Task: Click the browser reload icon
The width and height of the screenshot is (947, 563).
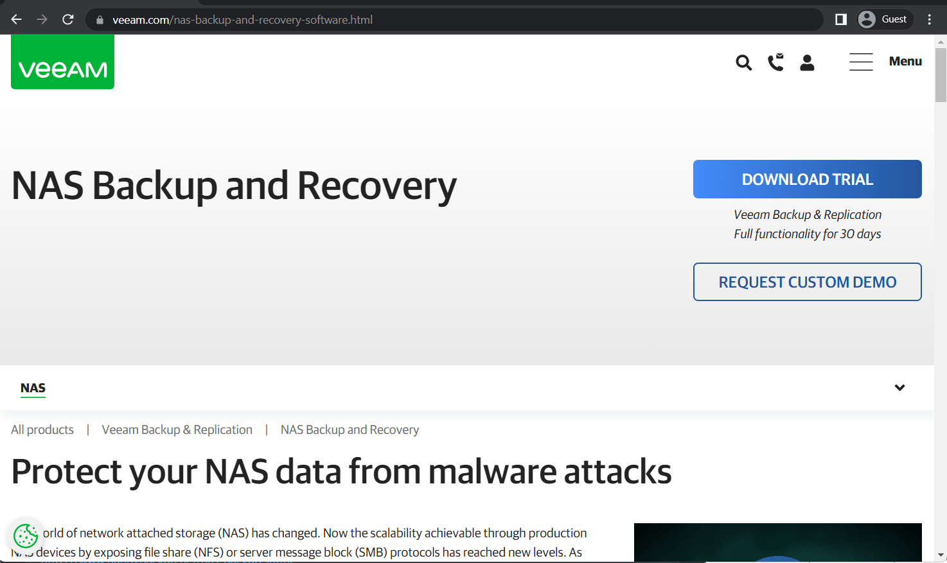Action: click(67, 19)
